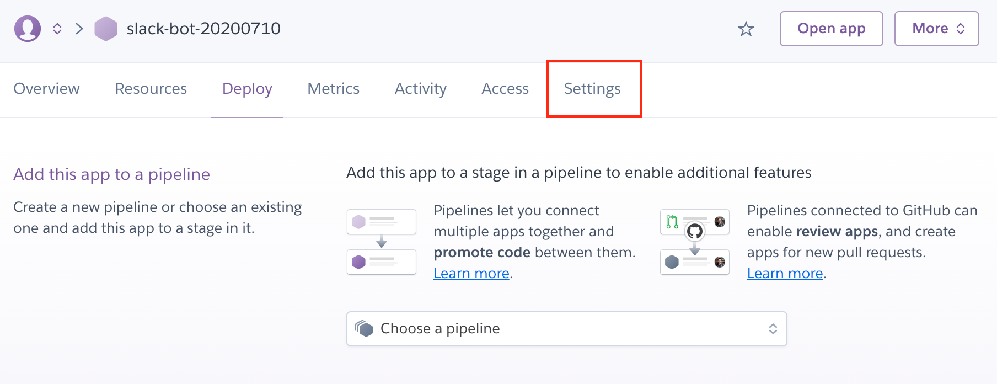Viewport: 997px width, 384px height.
Task: Click the user avatar icon
Action: 28,29
